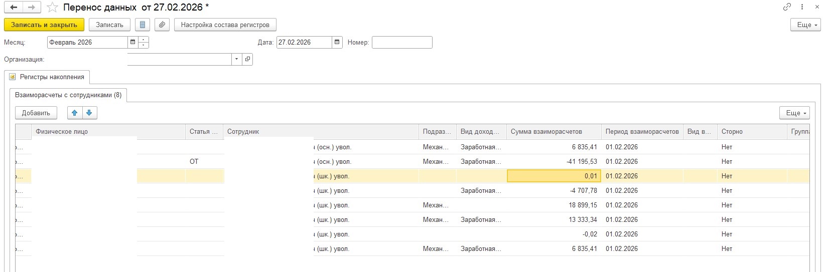Click Настройка состава регистров button

(x=225, y=25)
